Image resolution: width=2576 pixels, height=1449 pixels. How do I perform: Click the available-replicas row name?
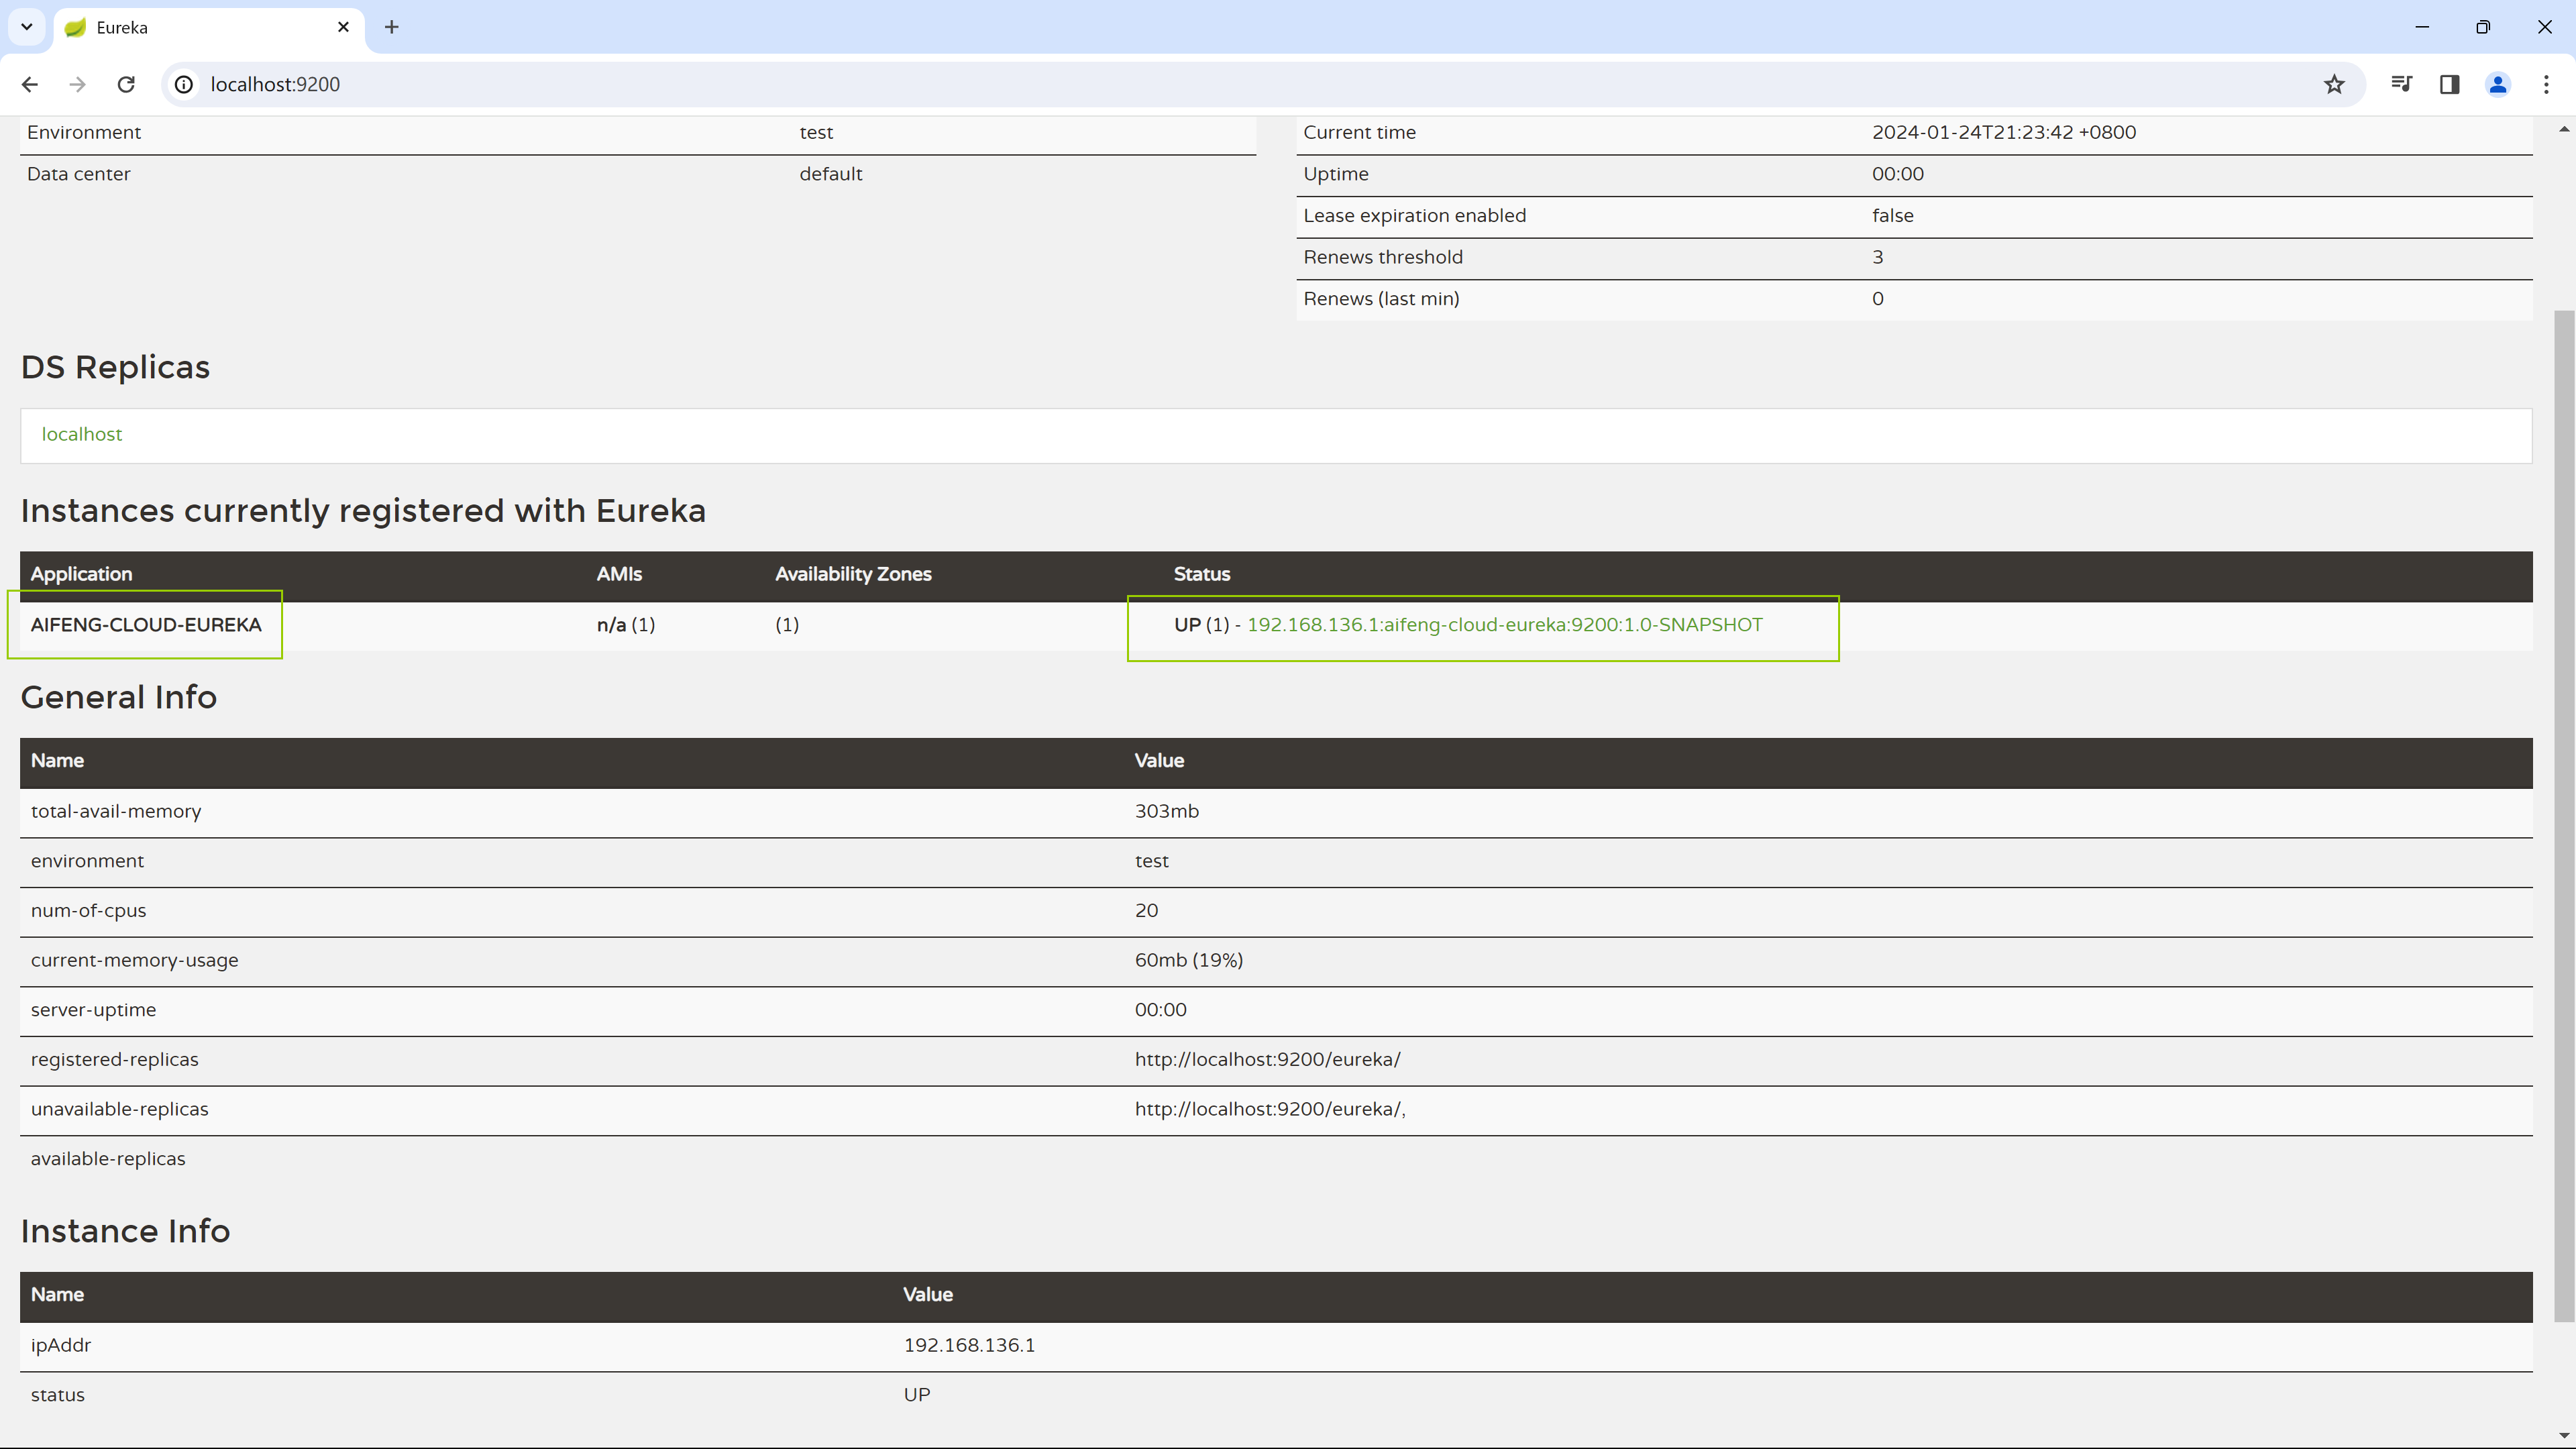click(108, 1159)
